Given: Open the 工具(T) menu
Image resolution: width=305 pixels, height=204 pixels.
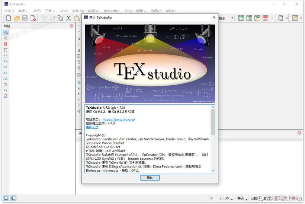Looking at the screenshot, I should pyautogui.click(x=50, y=11).
